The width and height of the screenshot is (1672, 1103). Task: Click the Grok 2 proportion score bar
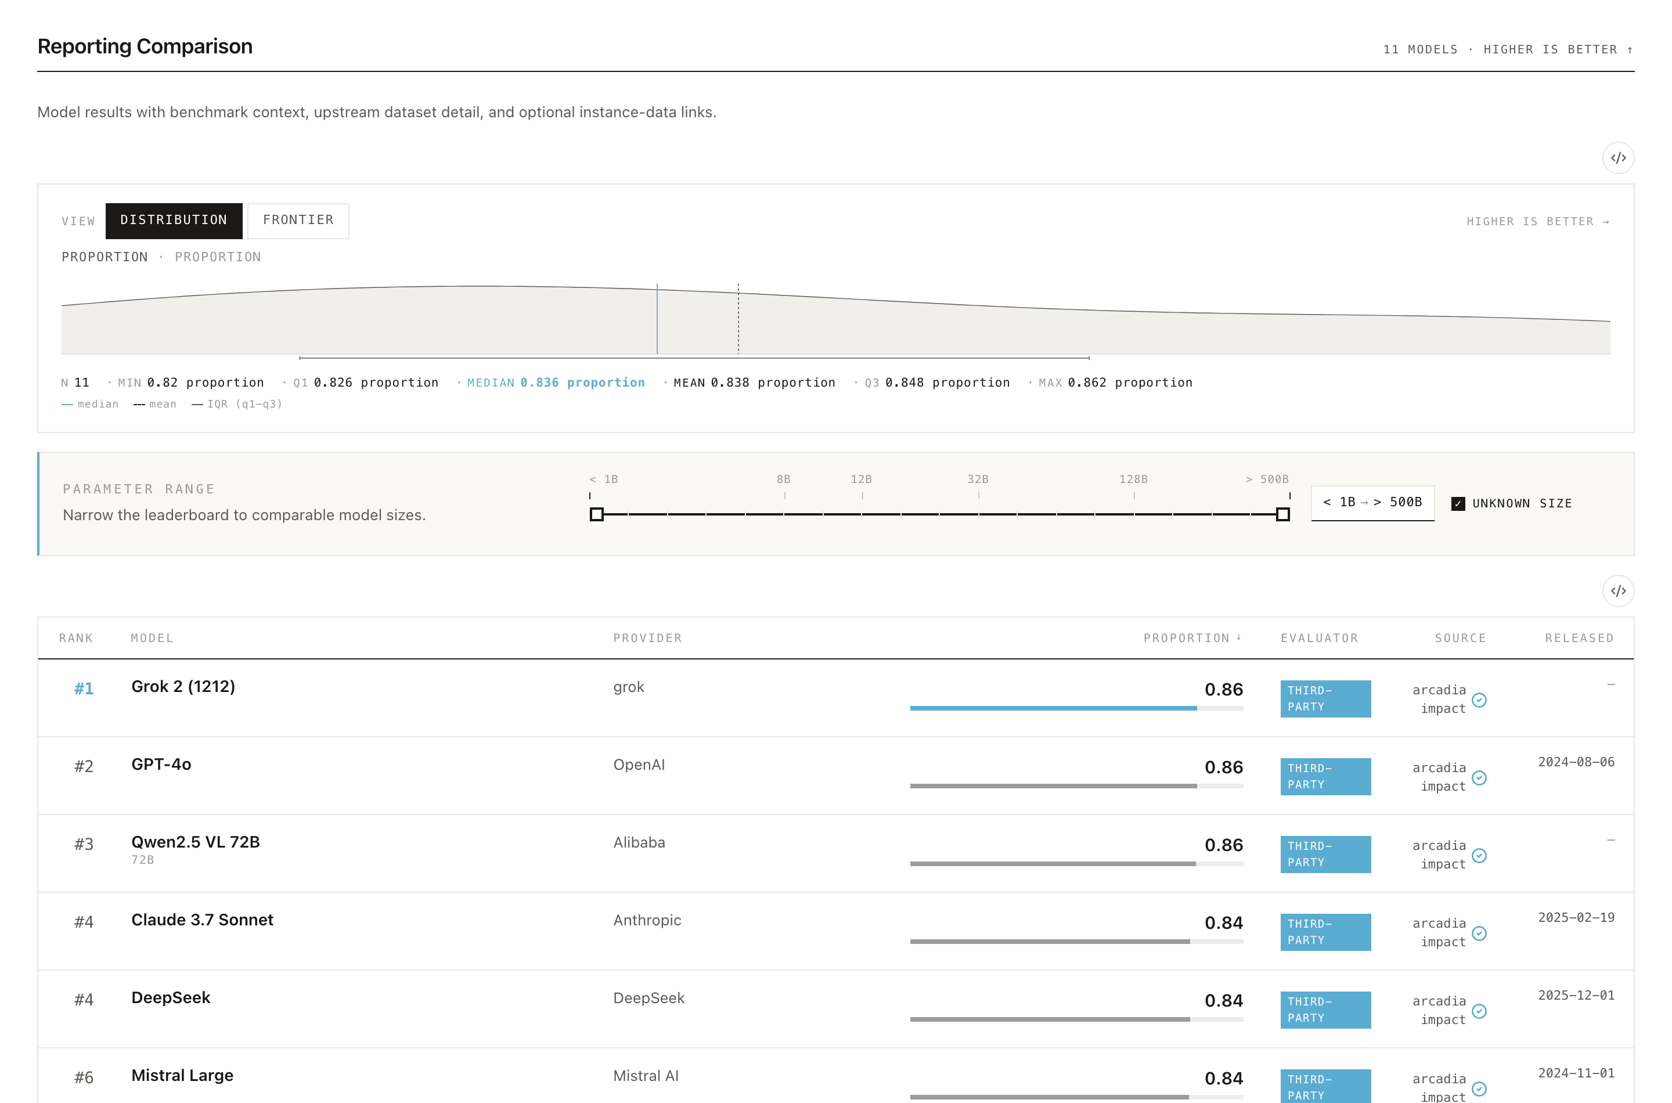click(1076, 708)
